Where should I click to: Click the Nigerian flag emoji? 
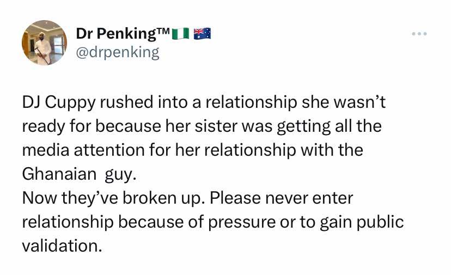(180, 34)
